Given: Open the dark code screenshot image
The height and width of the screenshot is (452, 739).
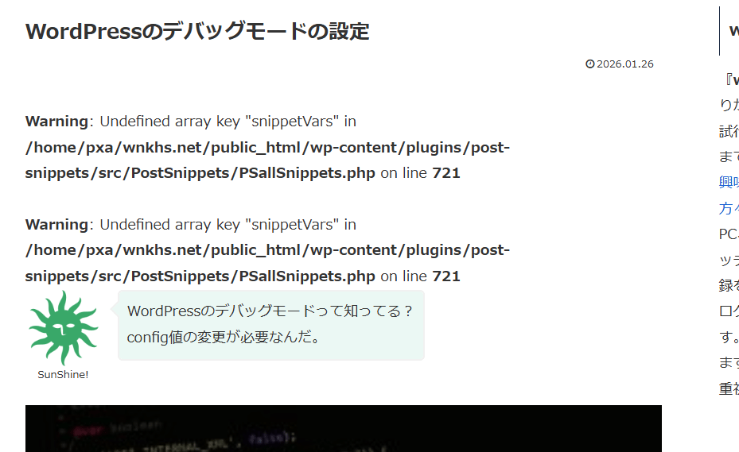Looking at the screenshot, I should 343,429.
